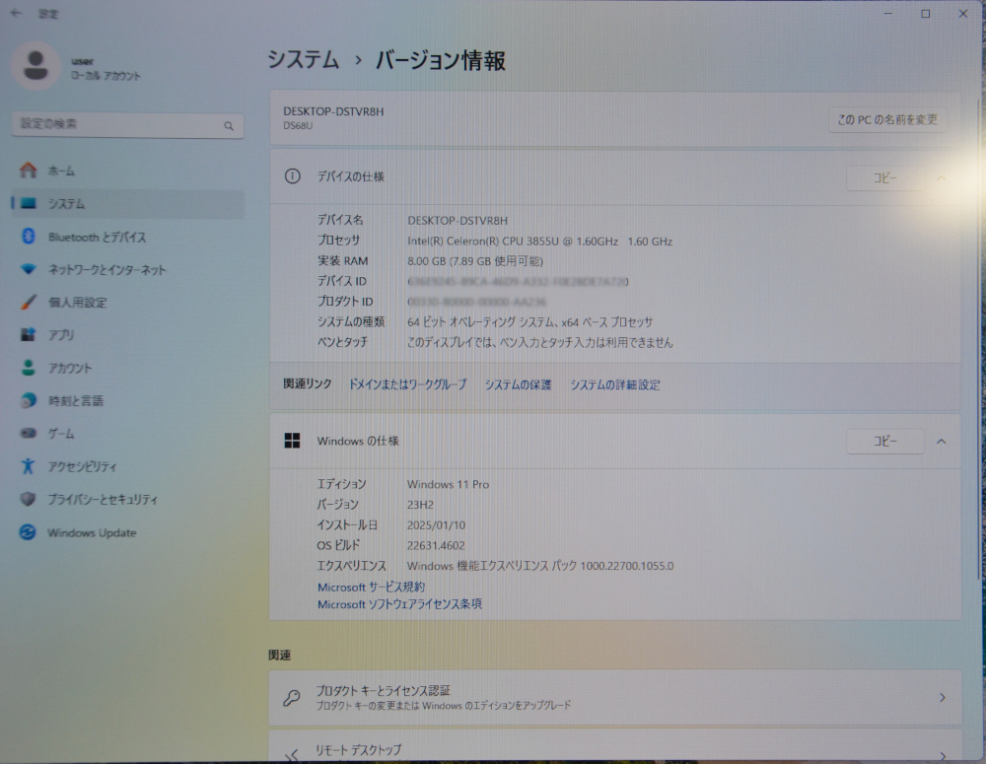Image resolution: width=986 pixels, height=764 pixels.
Task: Click the Home house icon
Action: point(29,170)
